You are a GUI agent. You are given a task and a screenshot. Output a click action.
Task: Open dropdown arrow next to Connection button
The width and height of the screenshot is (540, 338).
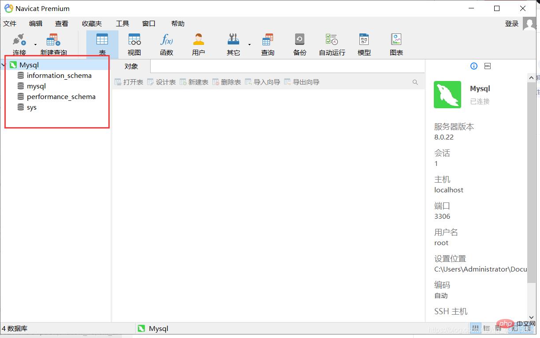pyautogui.click(x=36, y=44)
